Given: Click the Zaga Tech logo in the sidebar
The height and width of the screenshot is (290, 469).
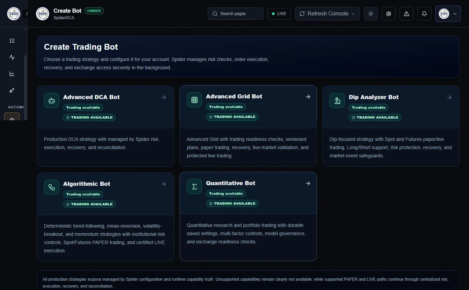Looking at the screenshot, I should tap(14, 14).
